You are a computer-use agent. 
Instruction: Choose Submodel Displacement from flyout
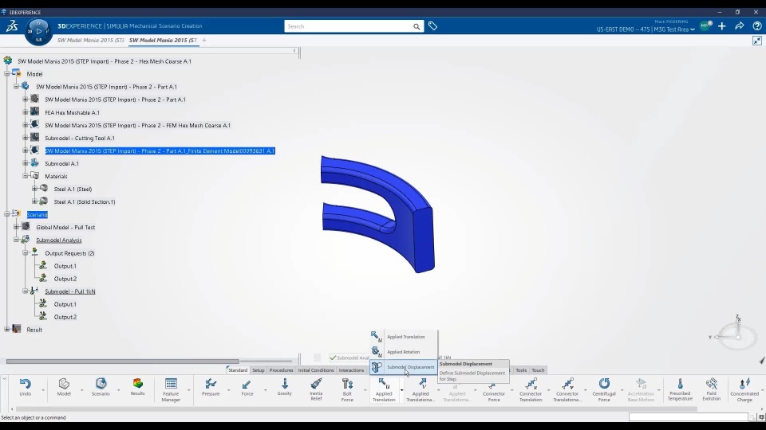[x=404, y=367]
